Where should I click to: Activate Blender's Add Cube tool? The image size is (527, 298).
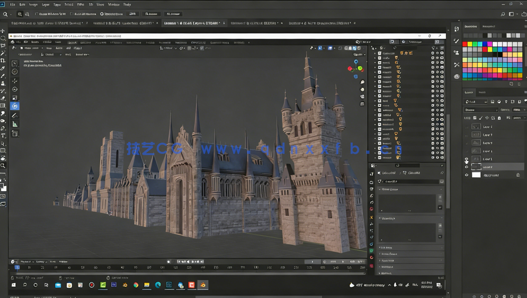point(15,134)
